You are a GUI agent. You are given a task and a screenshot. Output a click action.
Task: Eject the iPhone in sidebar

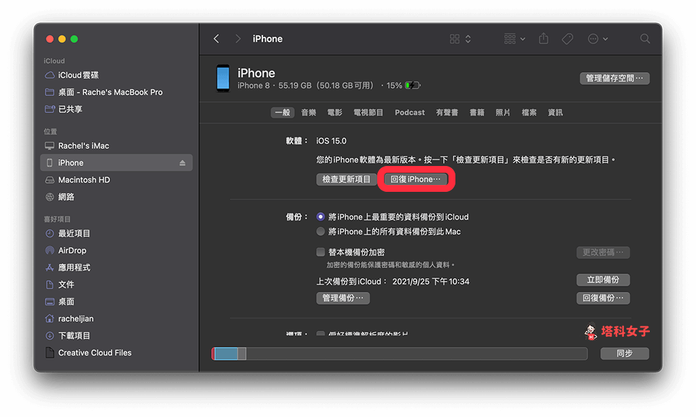coord(182,163)
